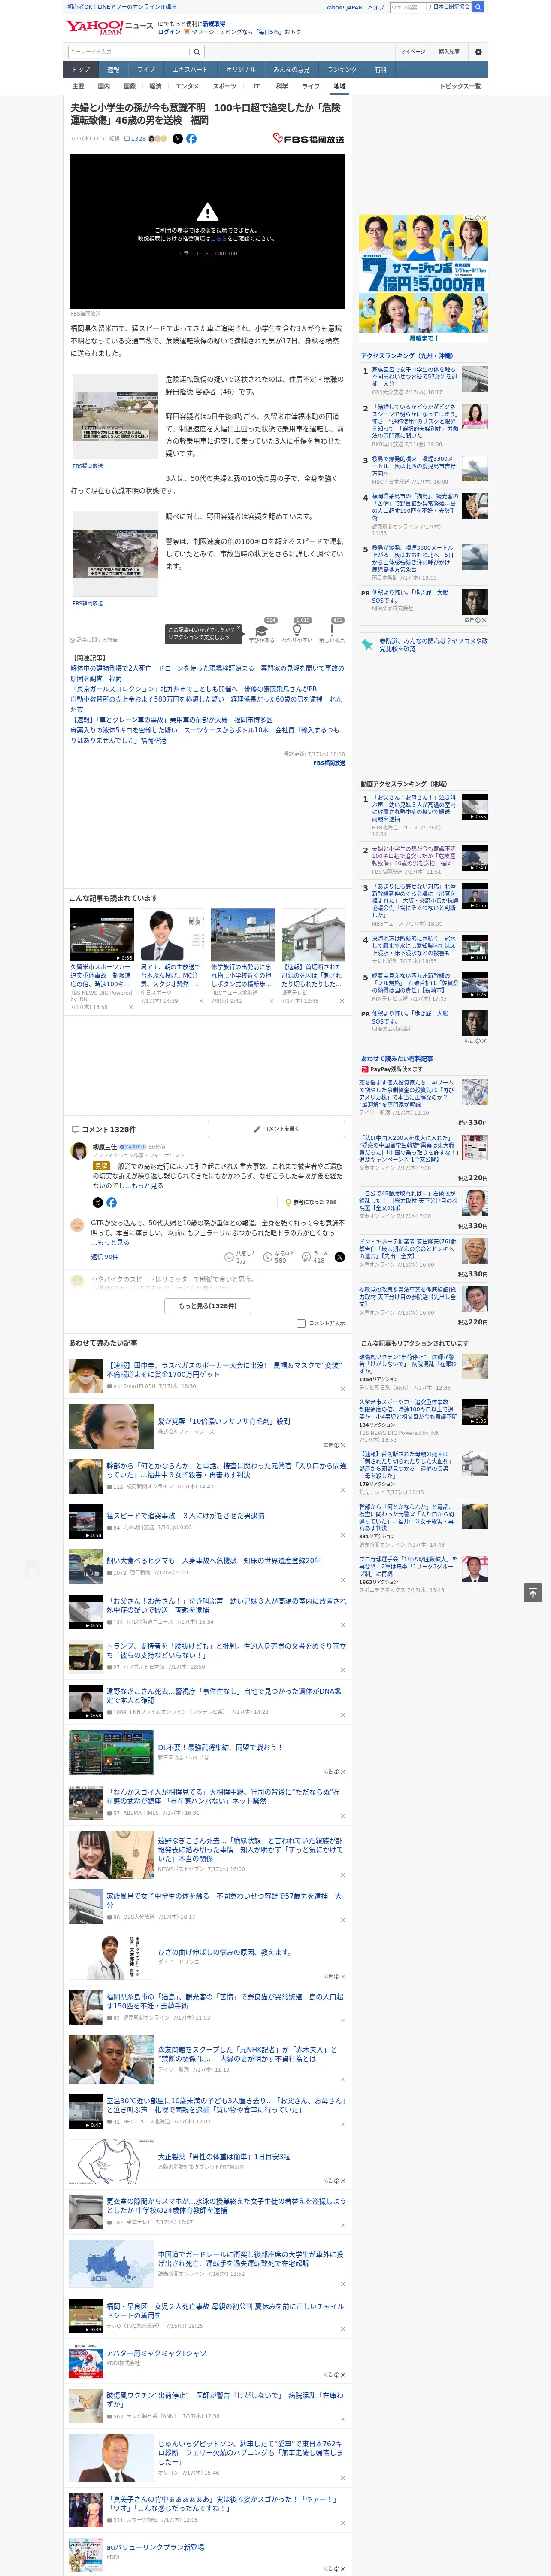This screenshot has width=551, height=2576.
Task: Click the scroll-to-top arrow button
Action: [x=533, y=1592]
